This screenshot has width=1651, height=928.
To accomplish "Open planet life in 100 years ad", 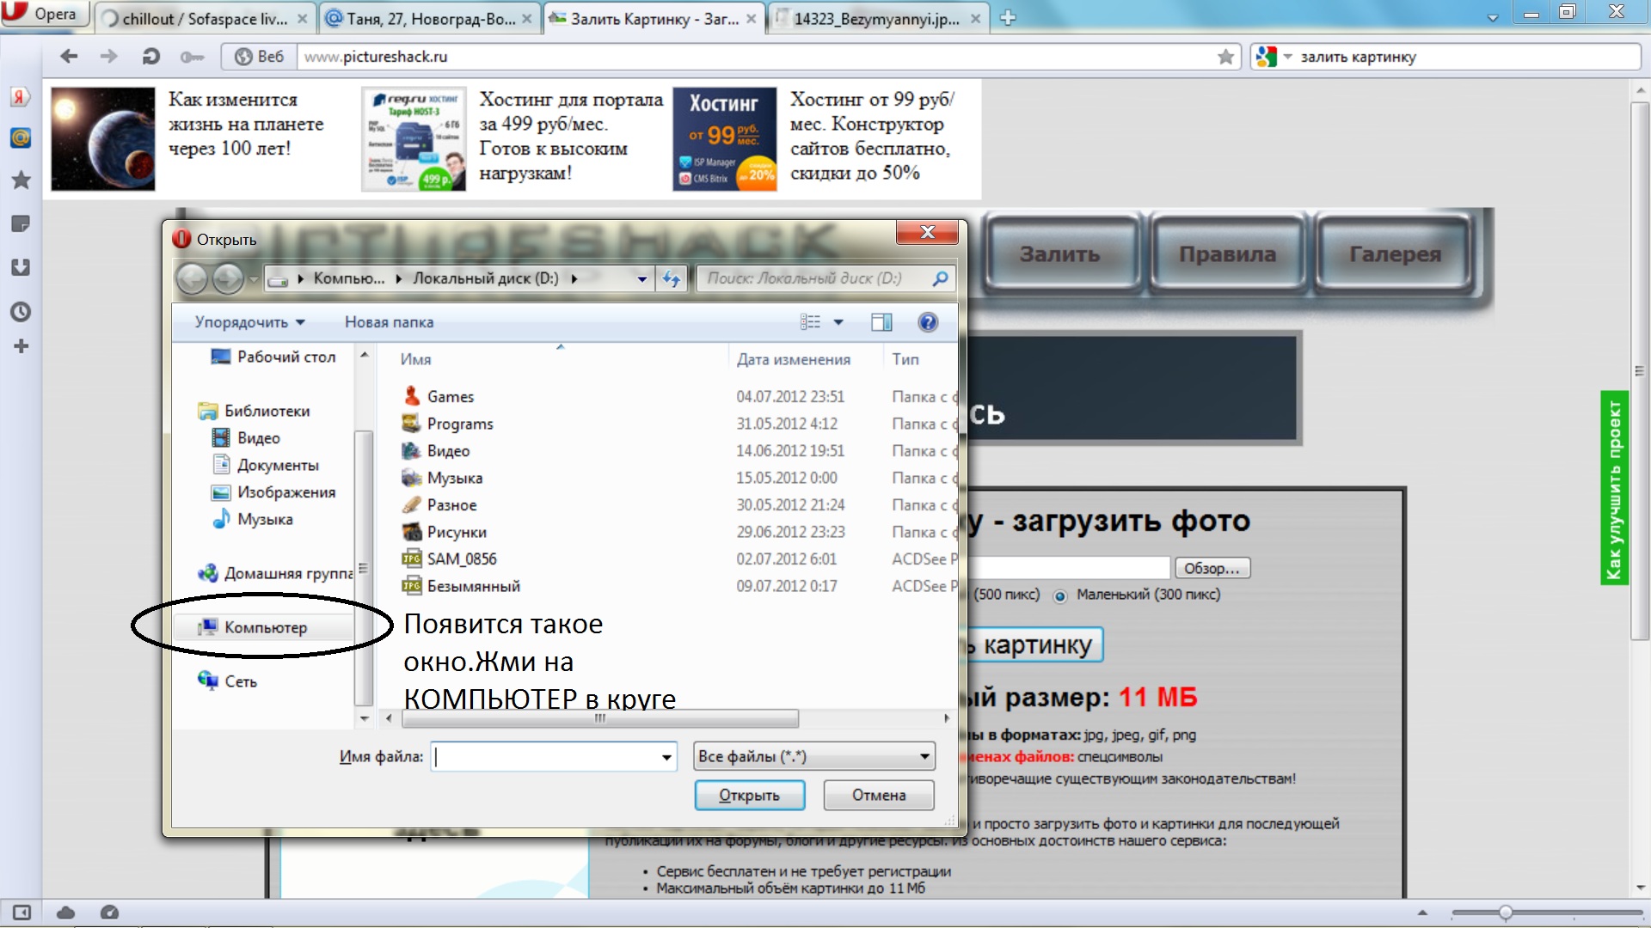I will click(x=103, y=138).
